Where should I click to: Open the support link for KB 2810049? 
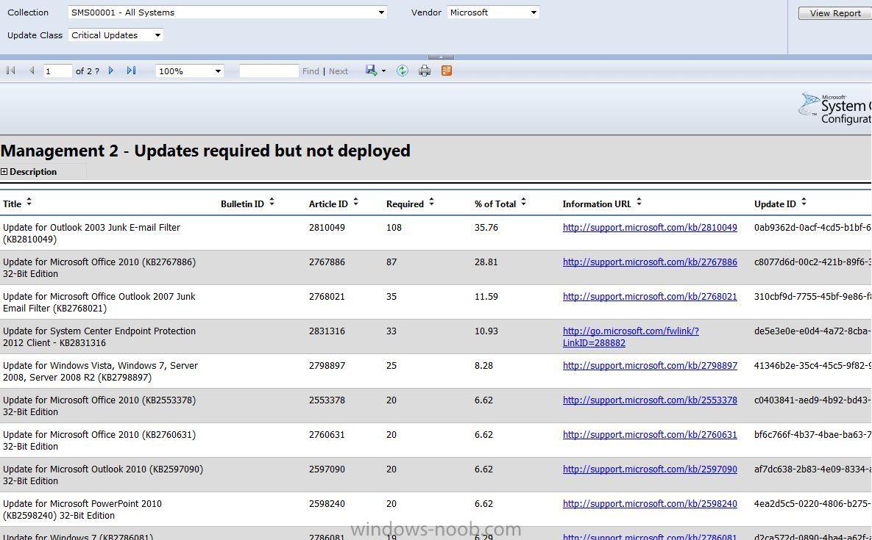pyautogui.click(x=650, y=228)
